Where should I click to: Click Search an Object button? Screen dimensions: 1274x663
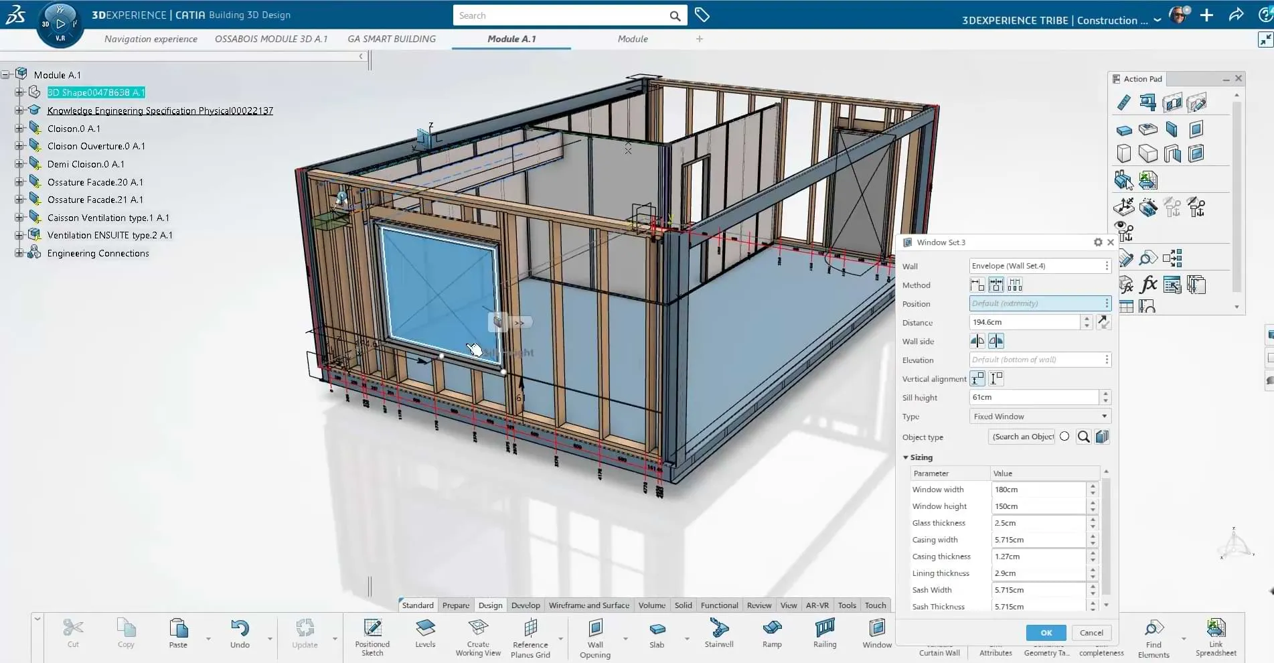pos(1022,437)
